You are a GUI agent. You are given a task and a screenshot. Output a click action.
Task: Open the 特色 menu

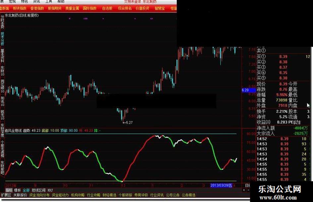25,1
